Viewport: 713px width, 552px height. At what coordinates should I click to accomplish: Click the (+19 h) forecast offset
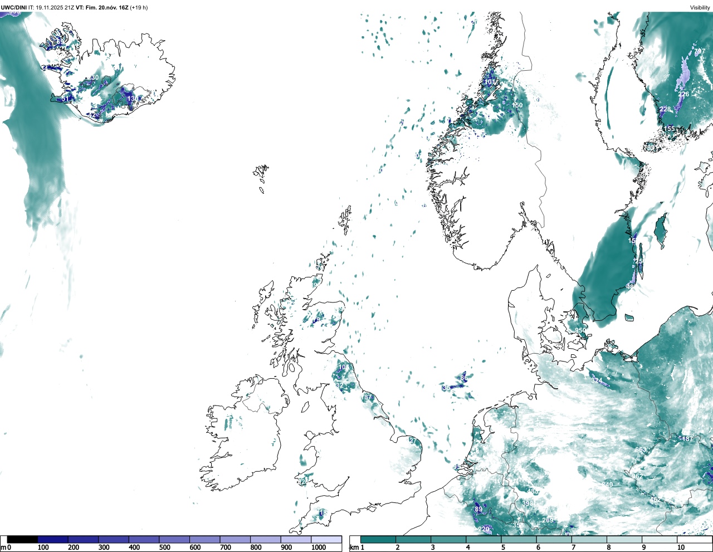[139, 8]
